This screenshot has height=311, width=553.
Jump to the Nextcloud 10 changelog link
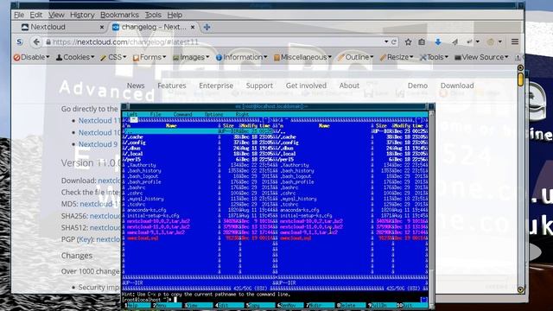[x=99, y=132]
